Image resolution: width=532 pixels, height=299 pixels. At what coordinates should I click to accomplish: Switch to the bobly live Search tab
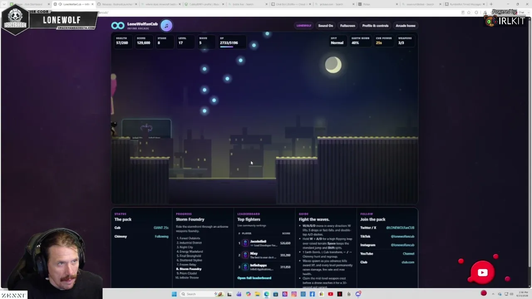coord(247,4)
